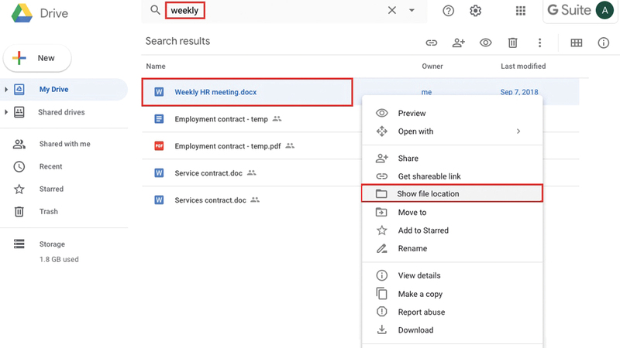Open the three-dot more actions menu
Screen dimensions: 620x348
click(x=539, y=43)
